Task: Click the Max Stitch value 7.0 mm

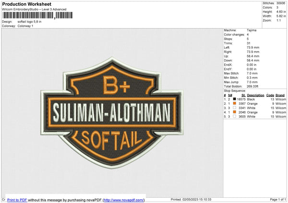Action: [252, 73]
